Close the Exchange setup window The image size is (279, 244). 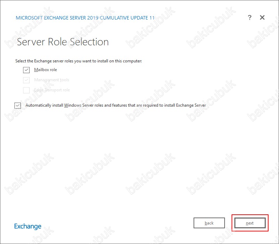(262, 18)
